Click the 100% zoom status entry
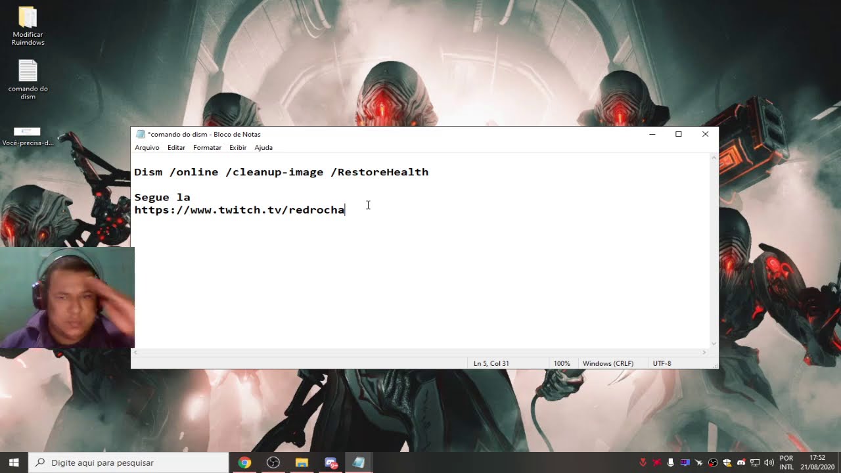 pos(562,363)
